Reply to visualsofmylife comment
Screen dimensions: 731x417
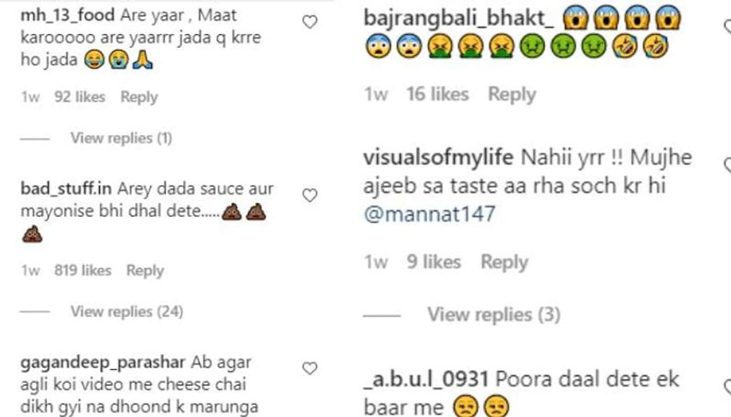[x=504, y=262]
